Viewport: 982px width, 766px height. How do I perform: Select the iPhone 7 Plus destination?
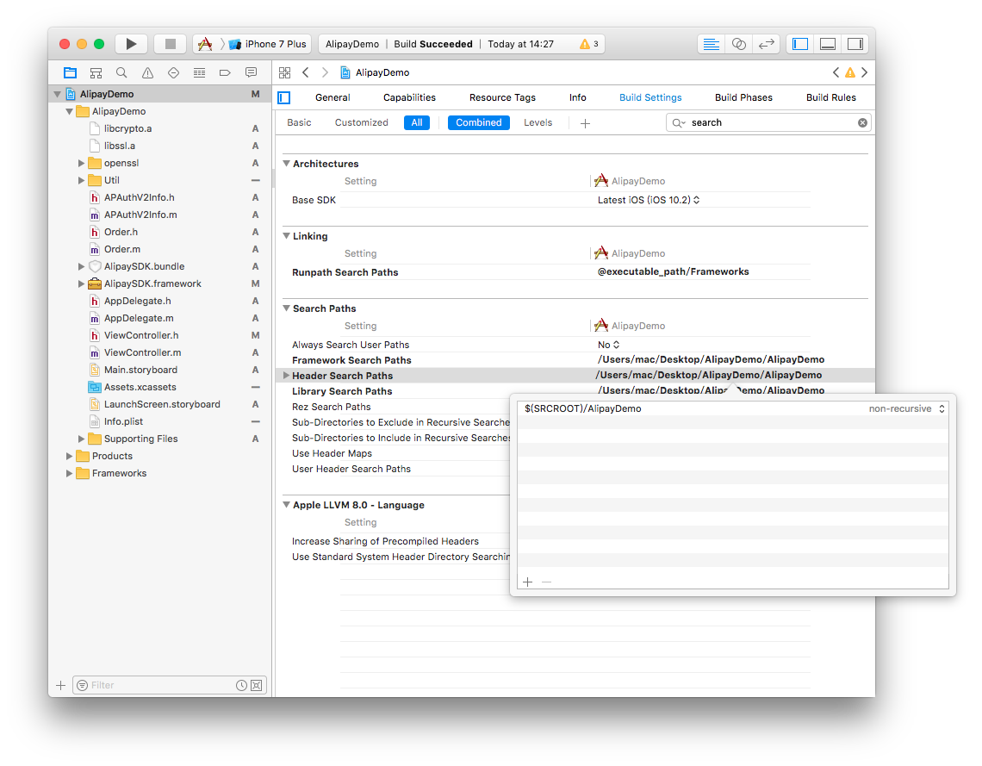(268, 44)
